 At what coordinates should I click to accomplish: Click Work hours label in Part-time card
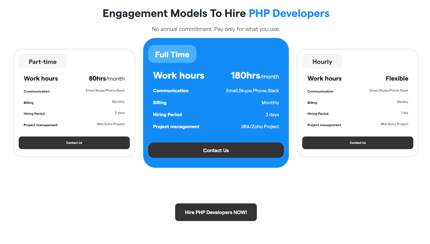click(x=41, y=79)
